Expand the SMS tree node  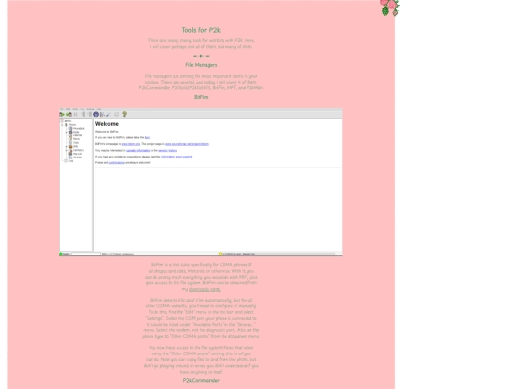(67, 147)
